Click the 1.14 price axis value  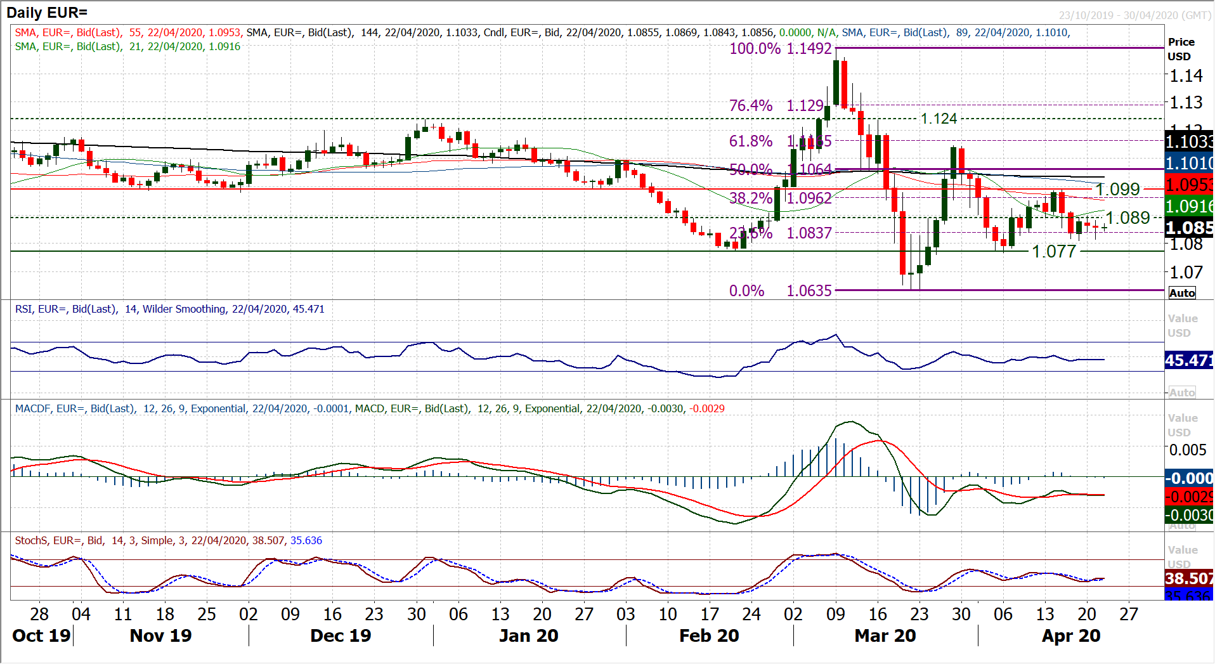pyautogui.click(x=1186, y=76)
